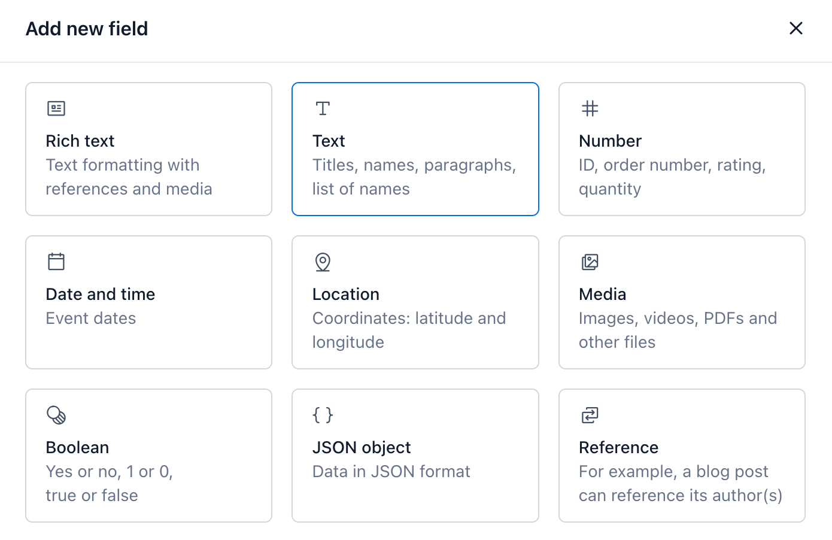Screen dimensions: 832x540
Task: Click the Date and time calendar icon
Action: coord(56,262)
